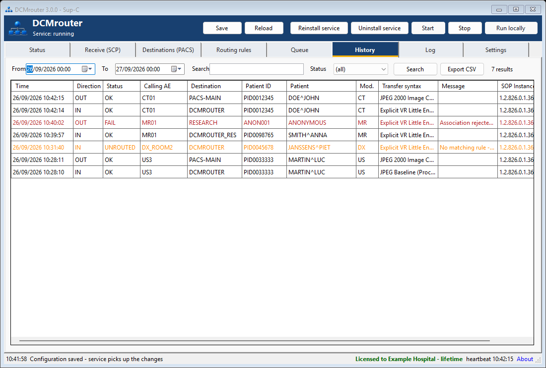Select row with time 26/09/2026 10:42:14

coord(273,110)
